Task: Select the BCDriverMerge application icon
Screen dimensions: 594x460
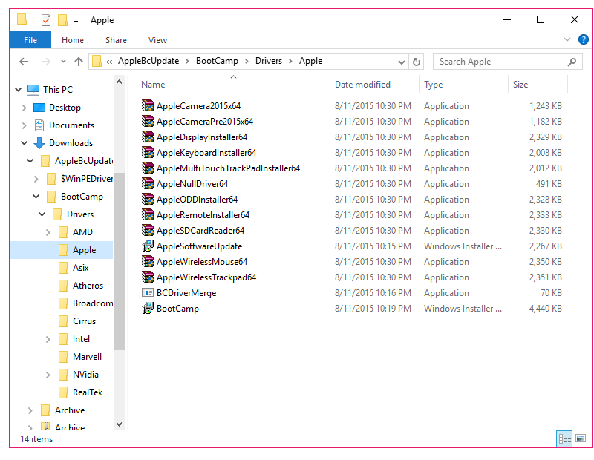Action: coord(147,292)
